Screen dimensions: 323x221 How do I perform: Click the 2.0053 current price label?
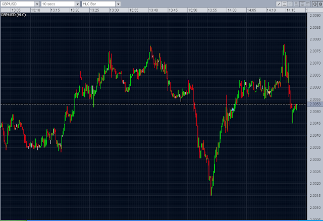pyautogui.click(x=315, y=104)
